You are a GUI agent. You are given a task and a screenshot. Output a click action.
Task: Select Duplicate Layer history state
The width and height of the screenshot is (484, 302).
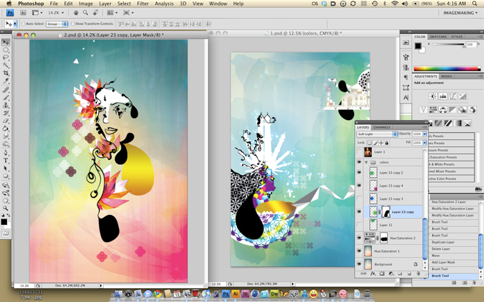[443, 242]
